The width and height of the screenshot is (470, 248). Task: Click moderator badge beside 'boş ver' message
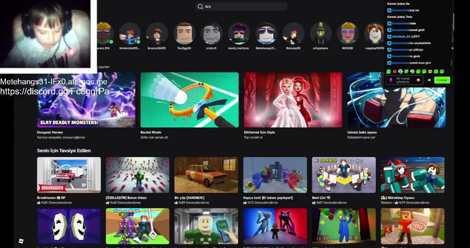[389, 10]
